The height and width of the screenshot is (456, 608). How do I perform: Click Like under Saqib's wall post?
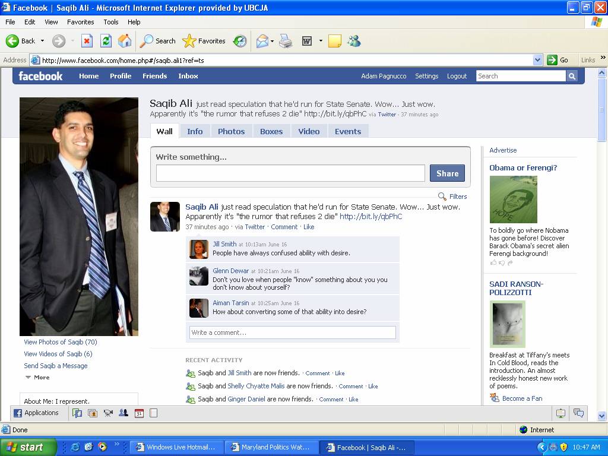[309, 227]
